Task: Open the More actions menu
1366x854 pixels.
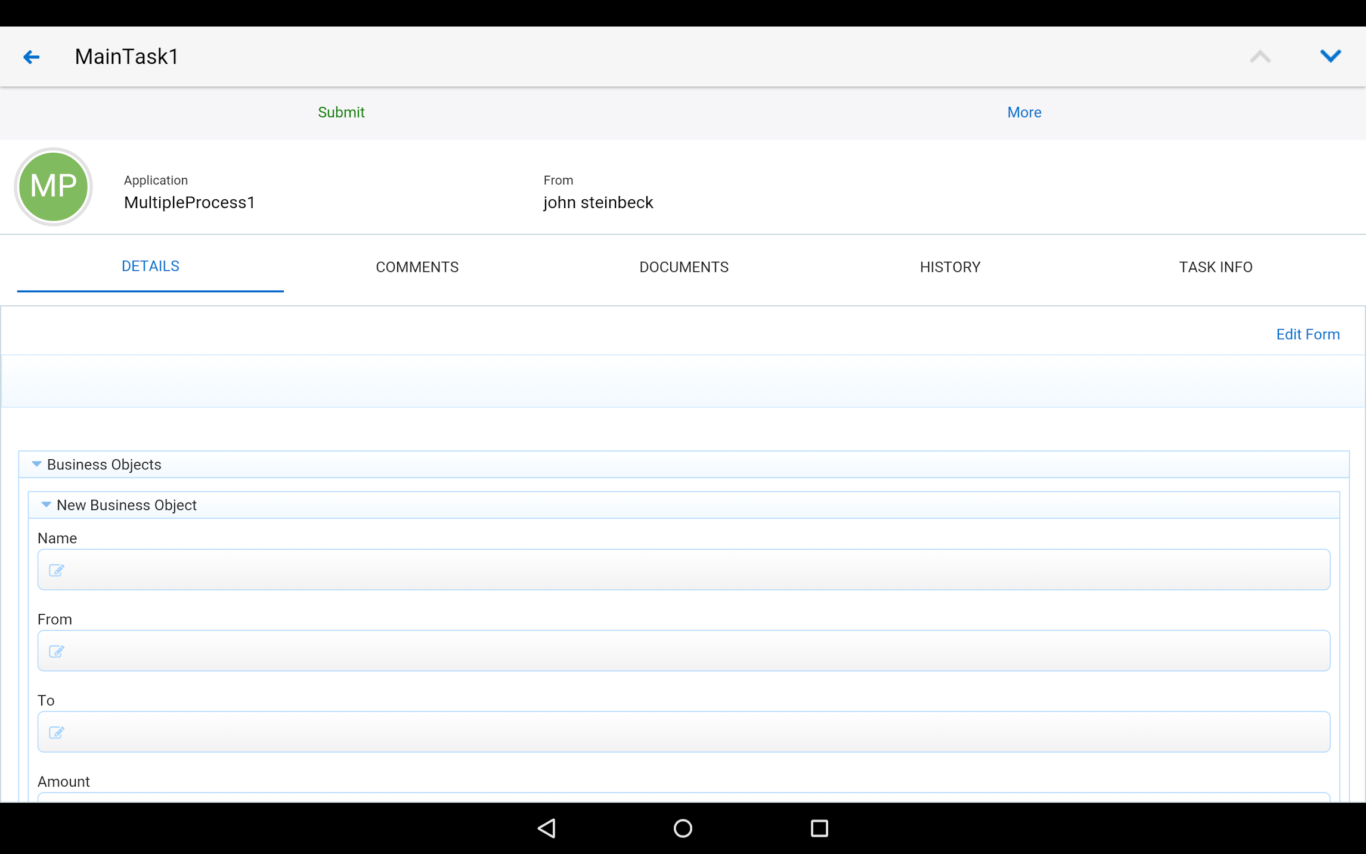Action: pos(1024,112)
